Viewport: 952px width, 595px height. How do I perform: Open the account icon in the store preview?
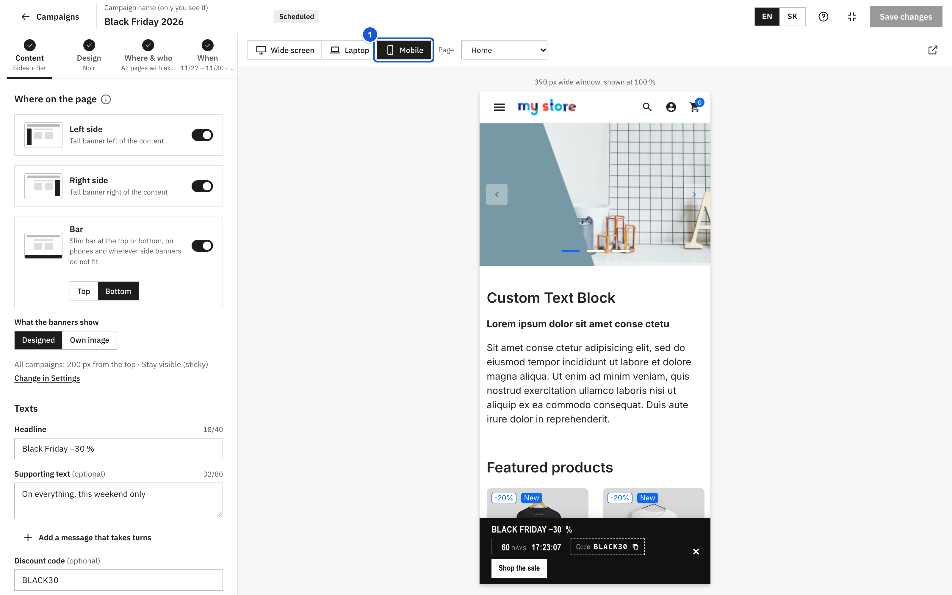point(671,107)
